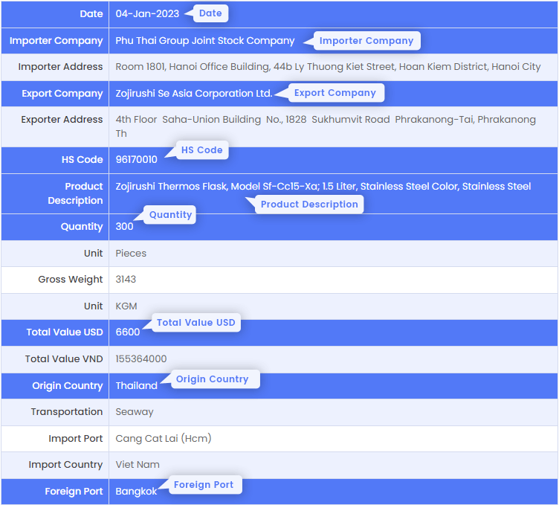Click the Transportation row label
559x505 pixels.
coord(67,411)
